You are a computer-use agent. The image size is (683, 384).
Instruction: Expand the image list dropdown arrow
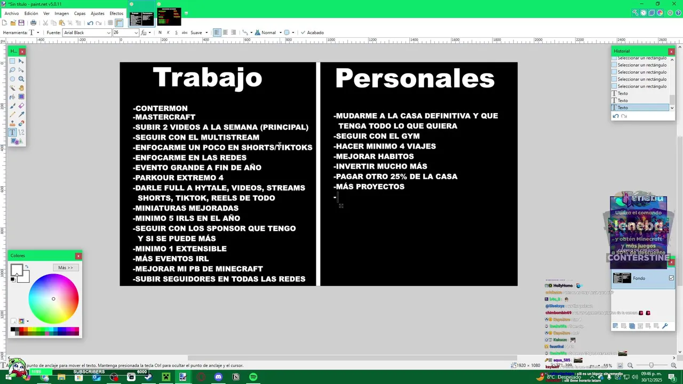click(x=186, y=13)
